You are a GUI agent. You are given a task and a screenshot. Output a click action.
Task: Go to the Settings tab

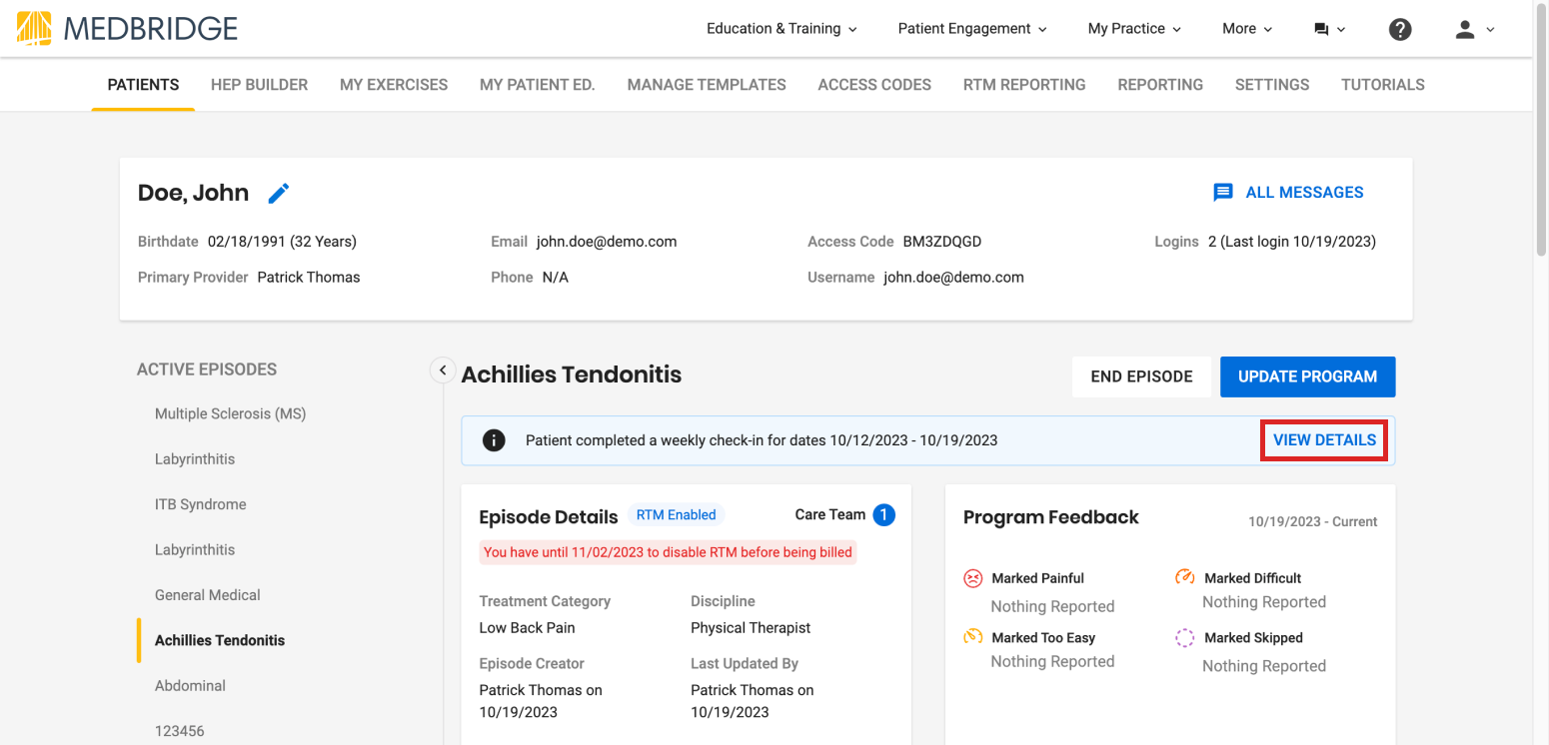coord(1272,85)
